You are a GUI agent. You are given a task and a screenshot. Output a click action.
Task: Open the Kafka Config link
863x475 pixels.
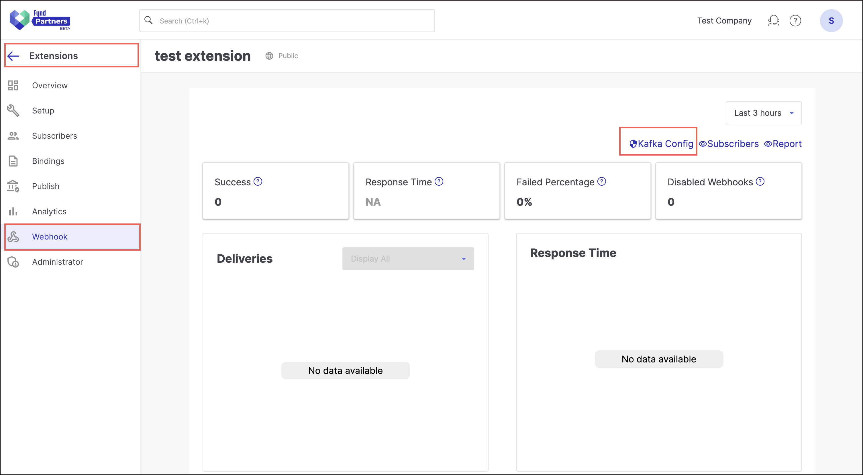pos(661,144)
